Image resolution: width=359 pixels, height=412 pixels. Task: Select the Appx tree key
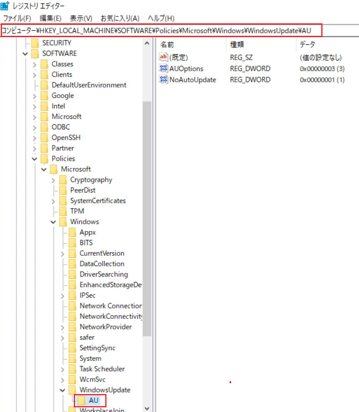point(87,232)
